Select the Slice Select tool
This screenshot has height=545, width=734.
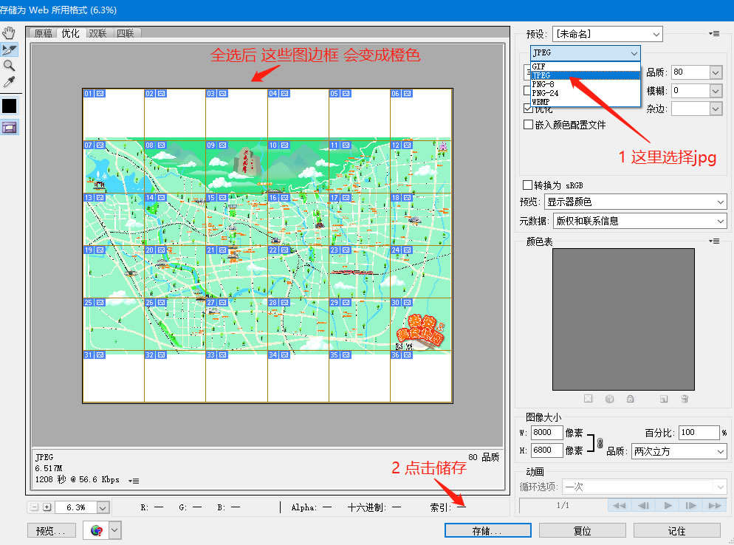9,49
